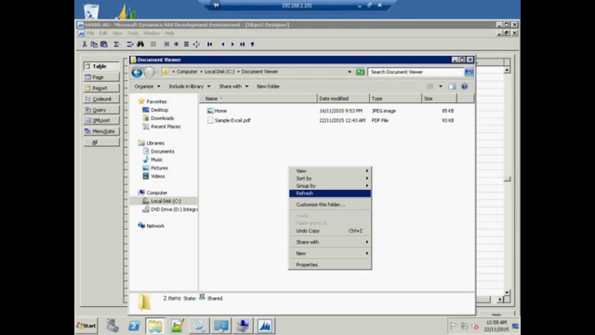
Task: Sort by the Date modified column header
Action: pyautogui.click(x=344, y=99)
